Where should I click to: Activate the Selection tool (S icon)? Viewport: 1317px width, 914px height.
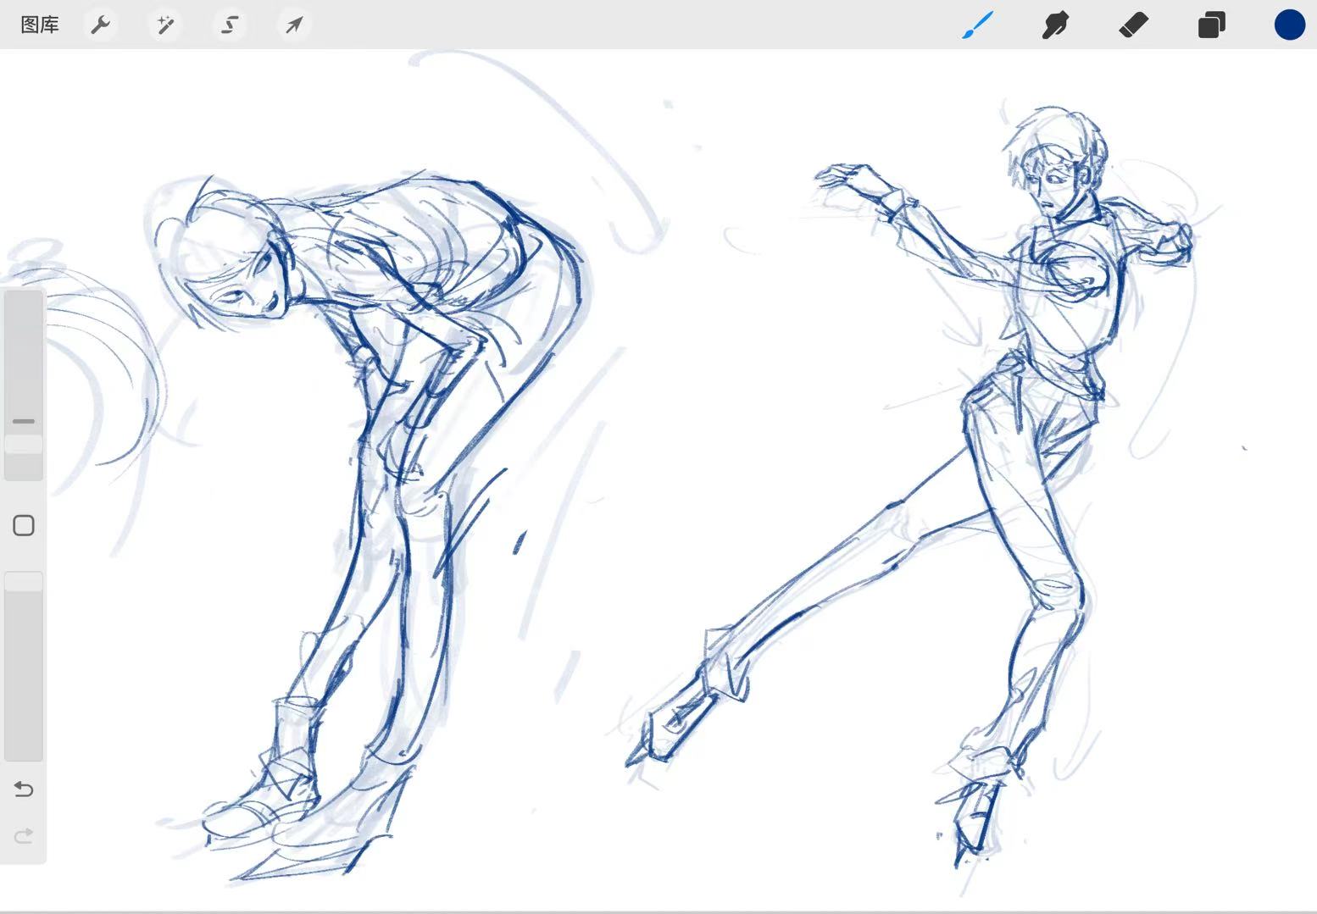pos(230,25)
